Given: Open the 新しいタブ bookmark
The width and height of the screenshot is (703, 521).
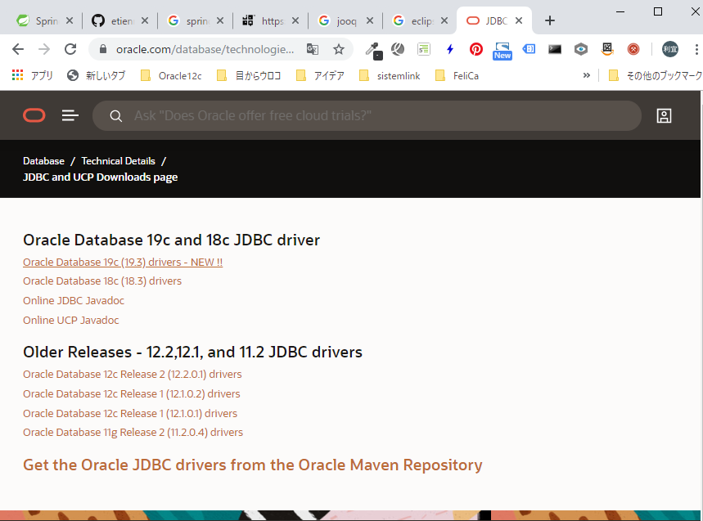Looking at the screenshot, I should coord(97,76).
